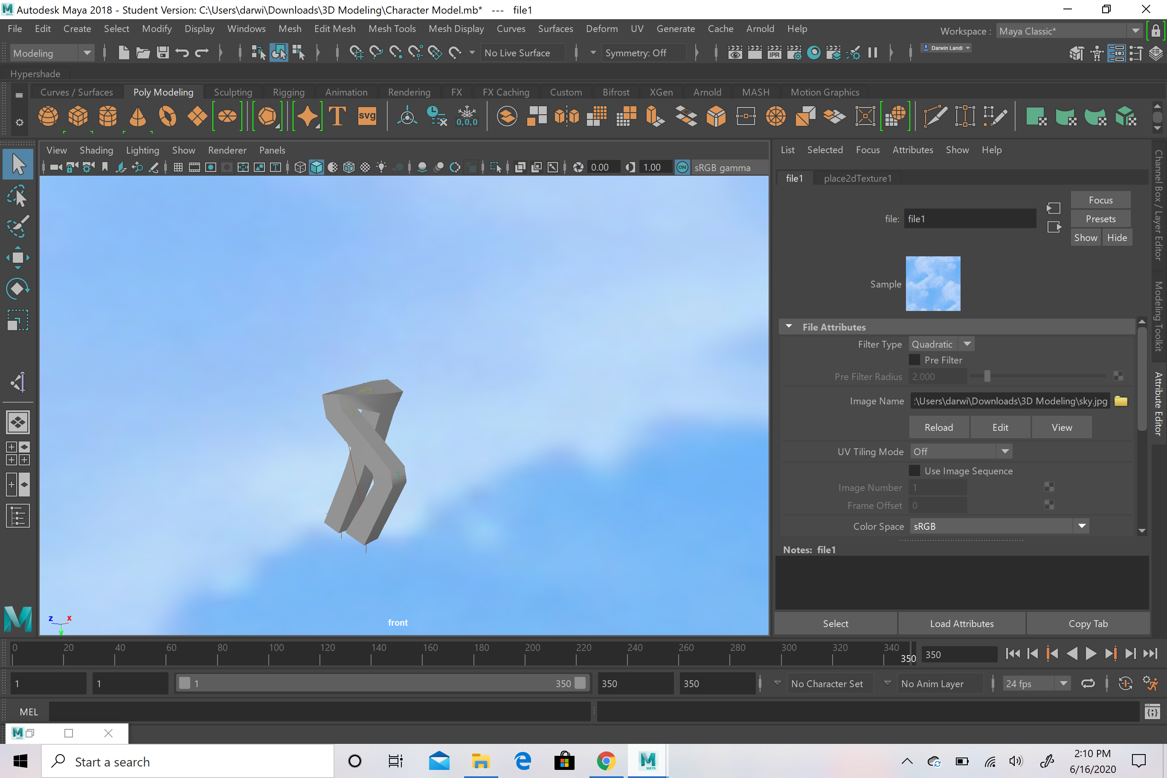Click the polygon cube shelf icon
This screenshot has height=778, width=1167.
click(x=78, y=116)
